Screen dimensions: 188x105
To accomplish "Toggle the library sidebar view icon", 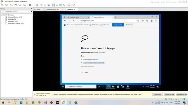I will [53, 5].
